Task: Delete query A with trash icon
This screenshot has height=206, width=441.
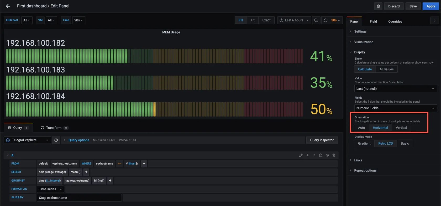Action: 334,155
